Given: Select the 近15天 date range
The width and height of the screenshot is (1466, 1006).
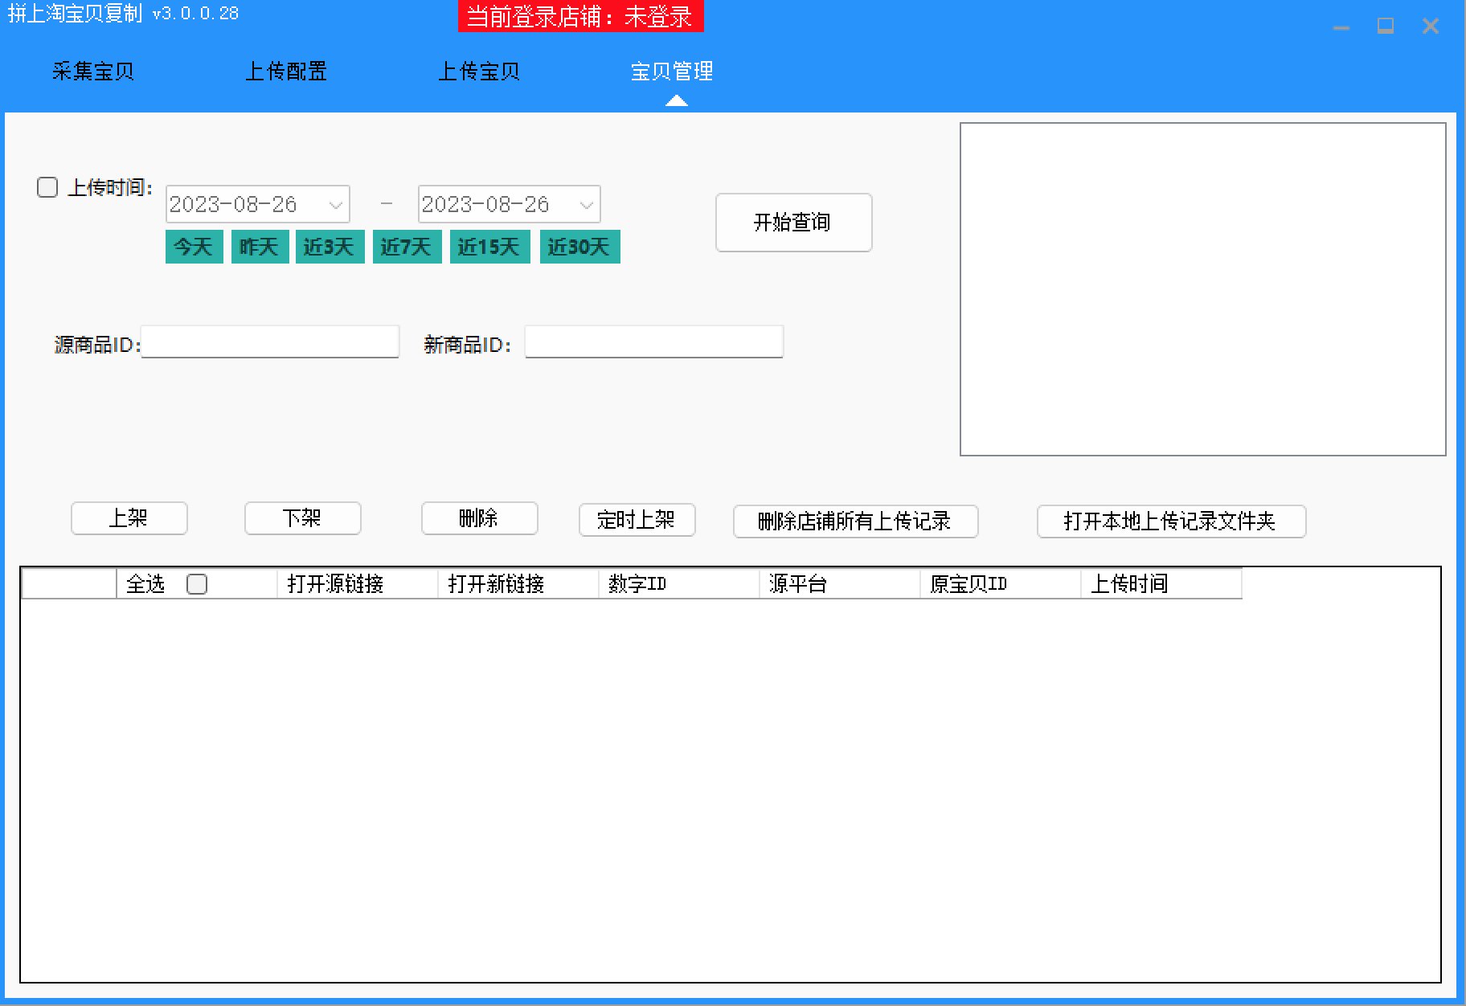Looking at the screenshot, I should click(490, 247).
